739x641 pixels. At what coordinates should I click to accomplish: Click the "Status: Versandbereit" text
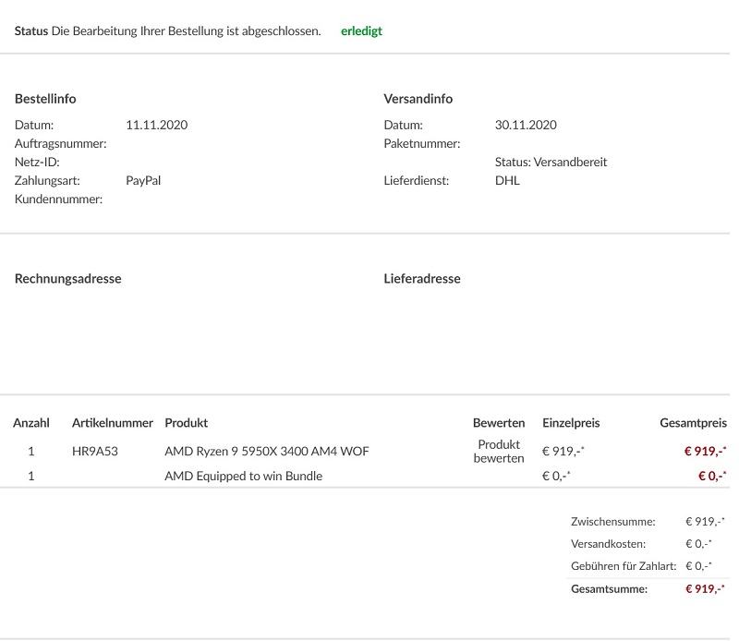[551, 163]
